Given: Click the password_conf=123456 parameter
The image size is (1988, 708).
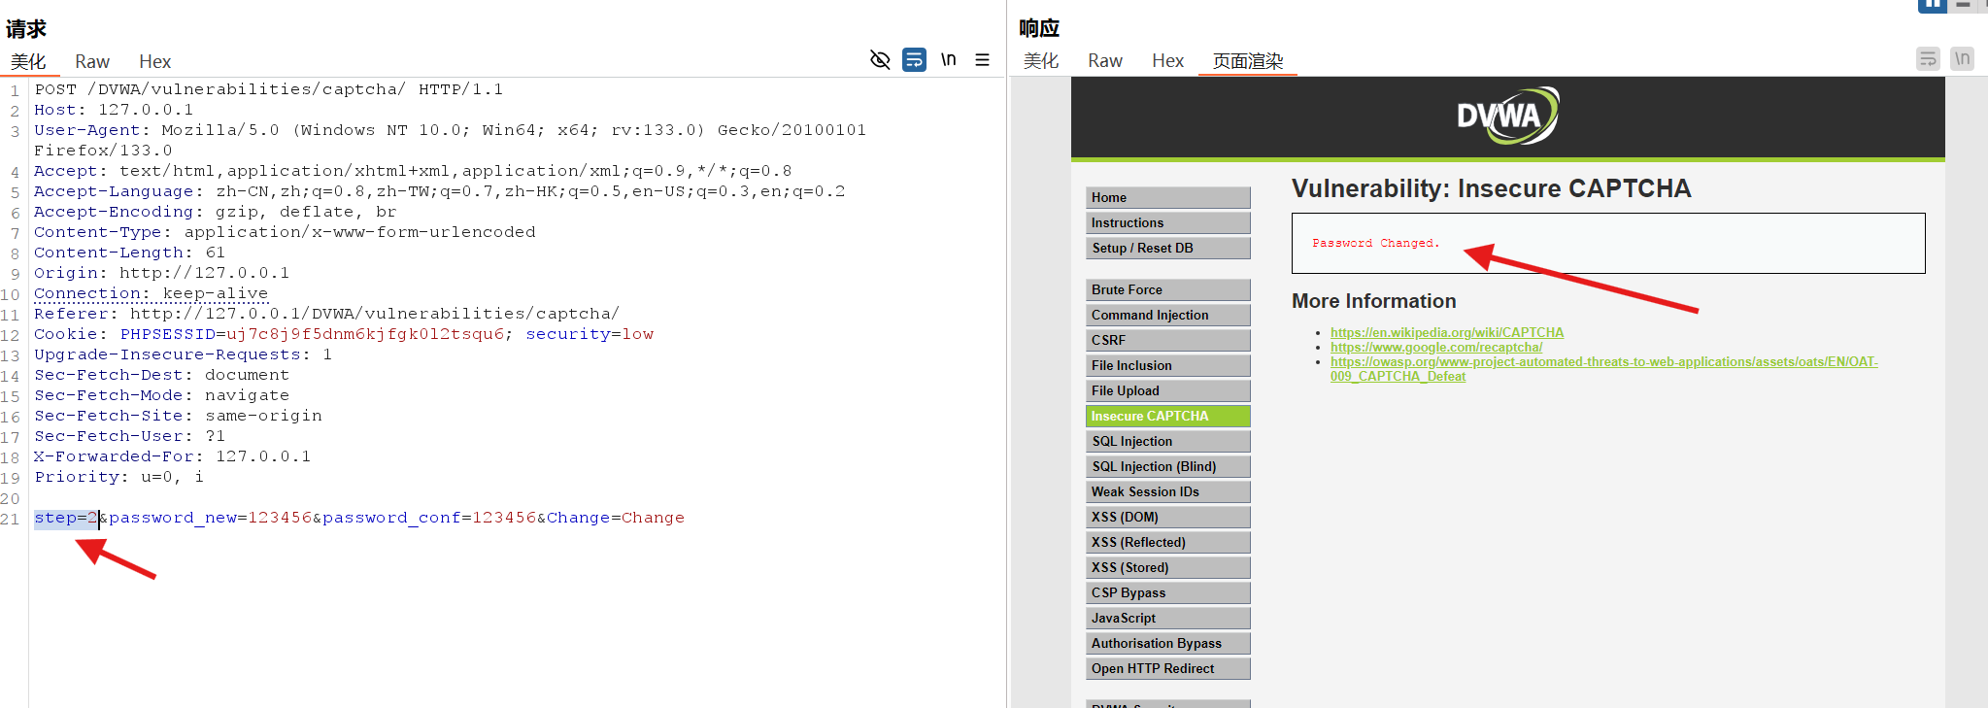Looking at the screenshot, I should pyautogui.click(x=429, y=518).
